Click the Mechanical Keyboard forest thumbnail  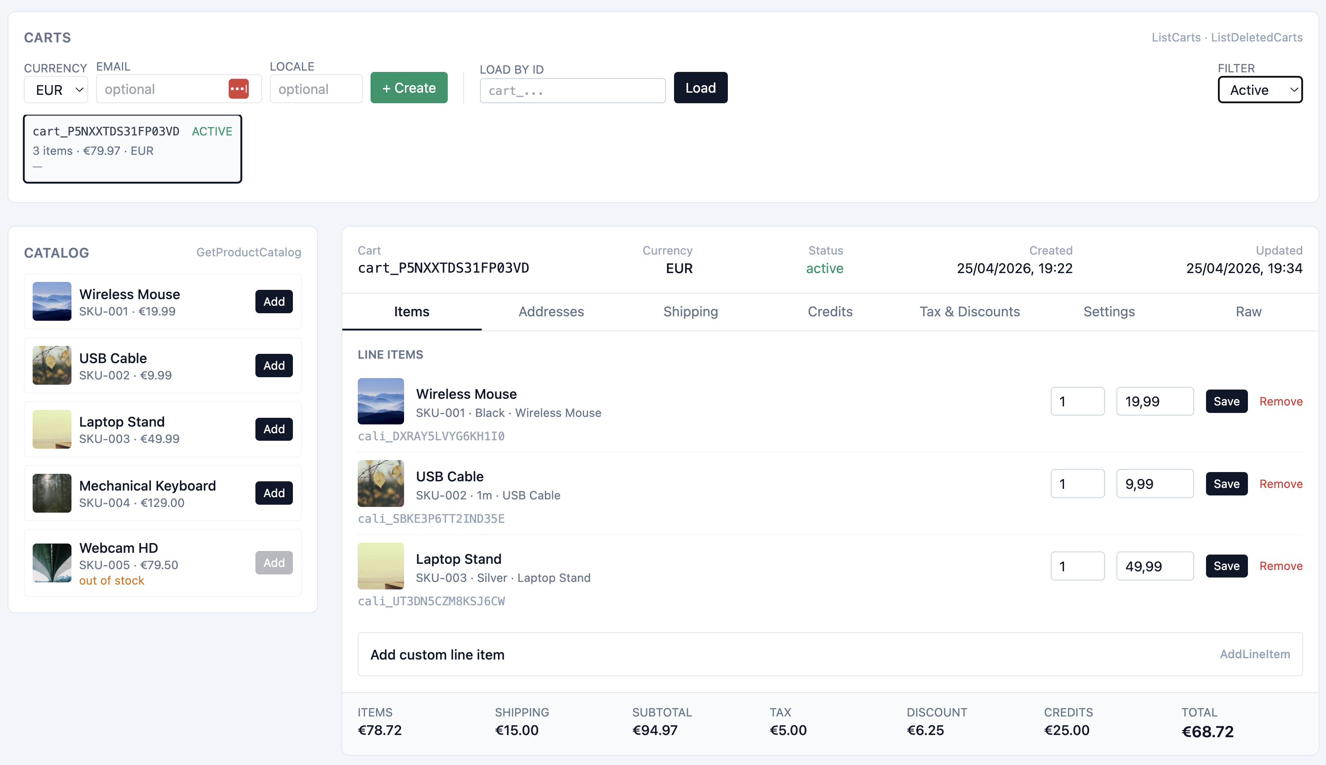point(52,493)
